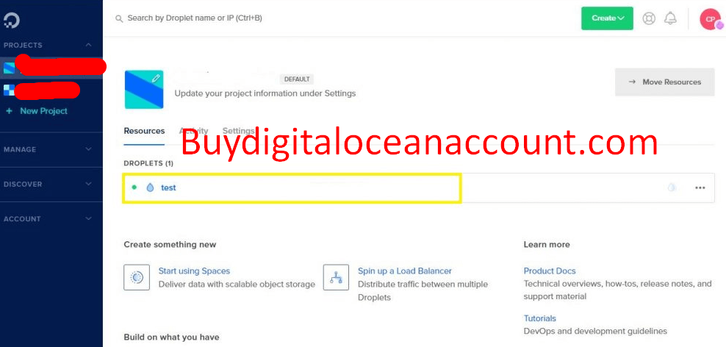Image resolution: width=726 pixels, height=347 pixels.
Task: Open the notifications bell icon
Action: 670,18
